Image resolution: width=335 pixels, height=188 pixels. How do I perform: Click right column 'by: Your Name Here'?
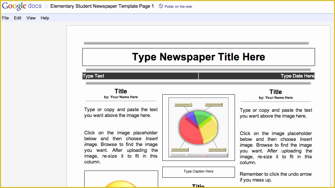coord(276,98)
